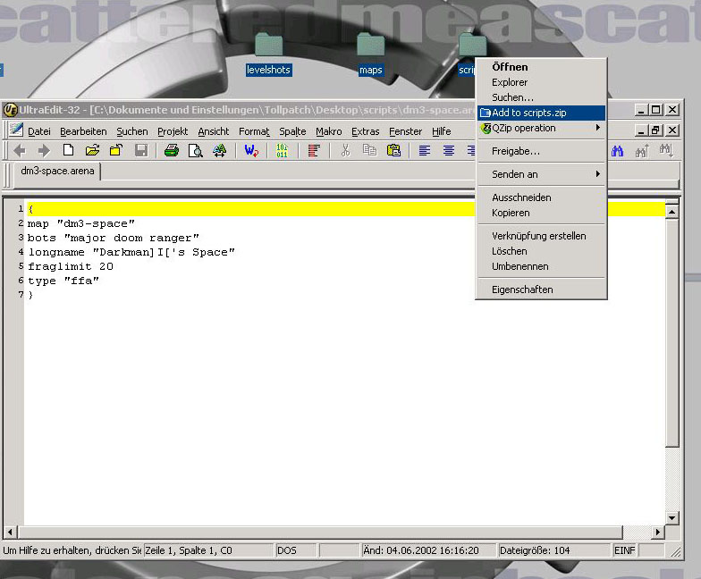The image size is (701, 579).
Task: Click the Center Align icon
Action: tap(449, 150)
